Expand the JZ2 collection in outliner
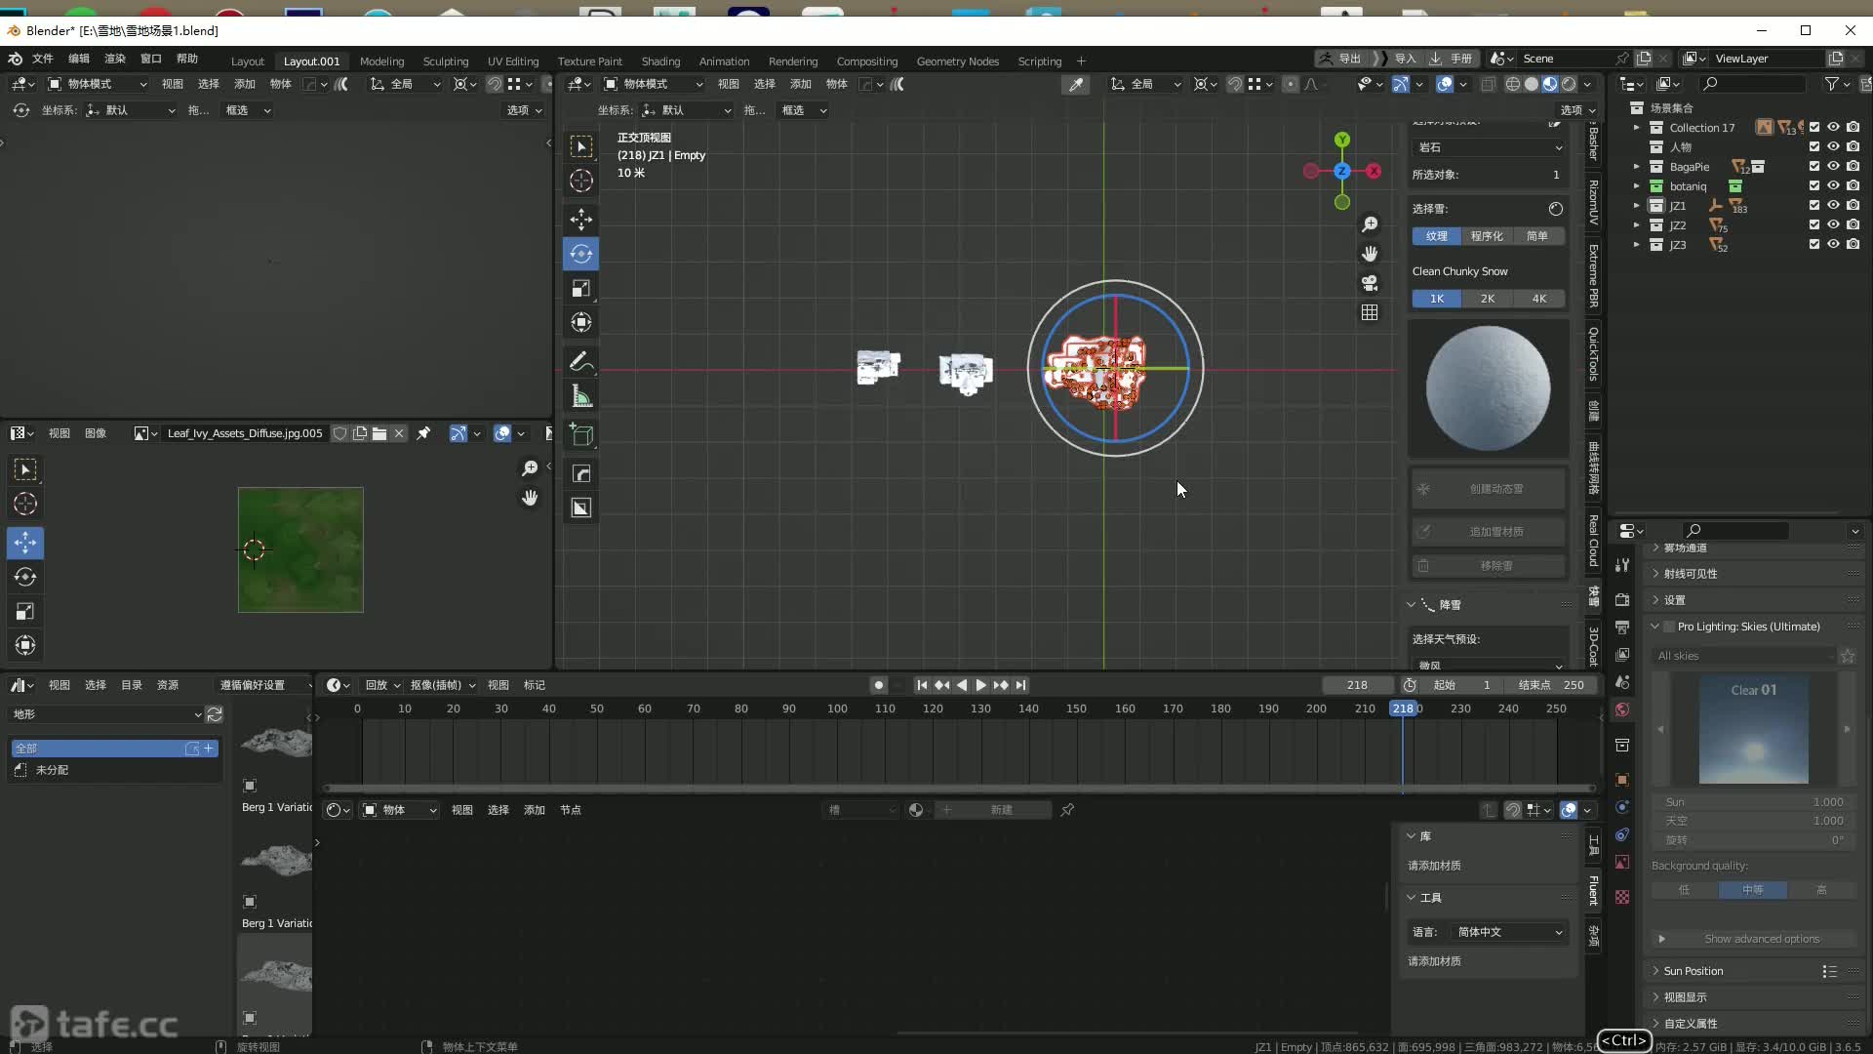 1637,225
